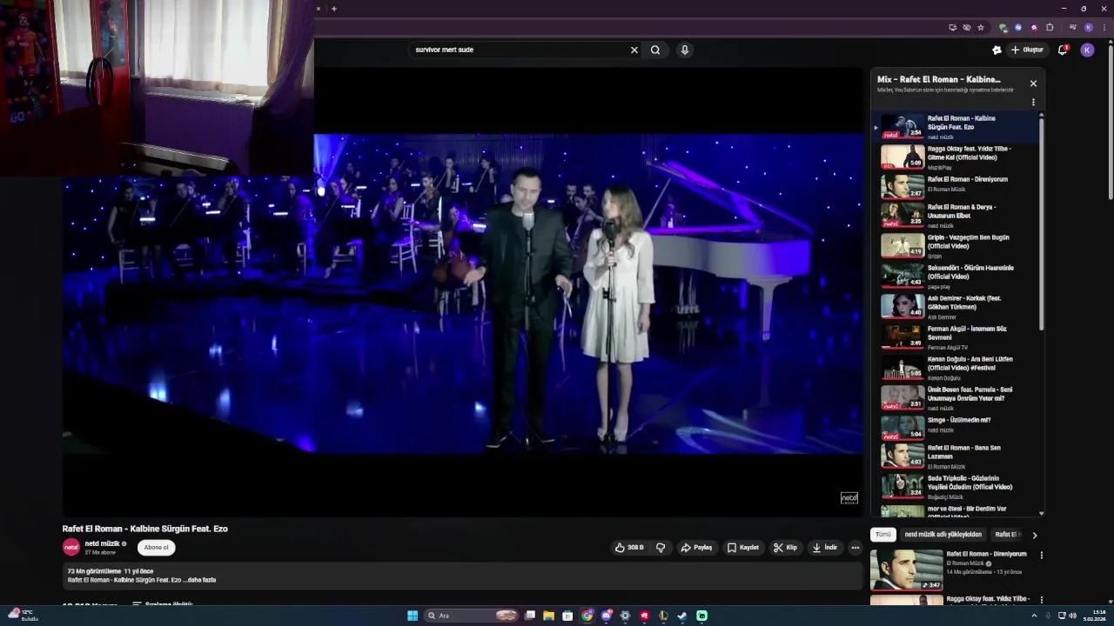The image size is (1114, 626).
Task: Subscribe with Abone ol button
Action: 157,548
